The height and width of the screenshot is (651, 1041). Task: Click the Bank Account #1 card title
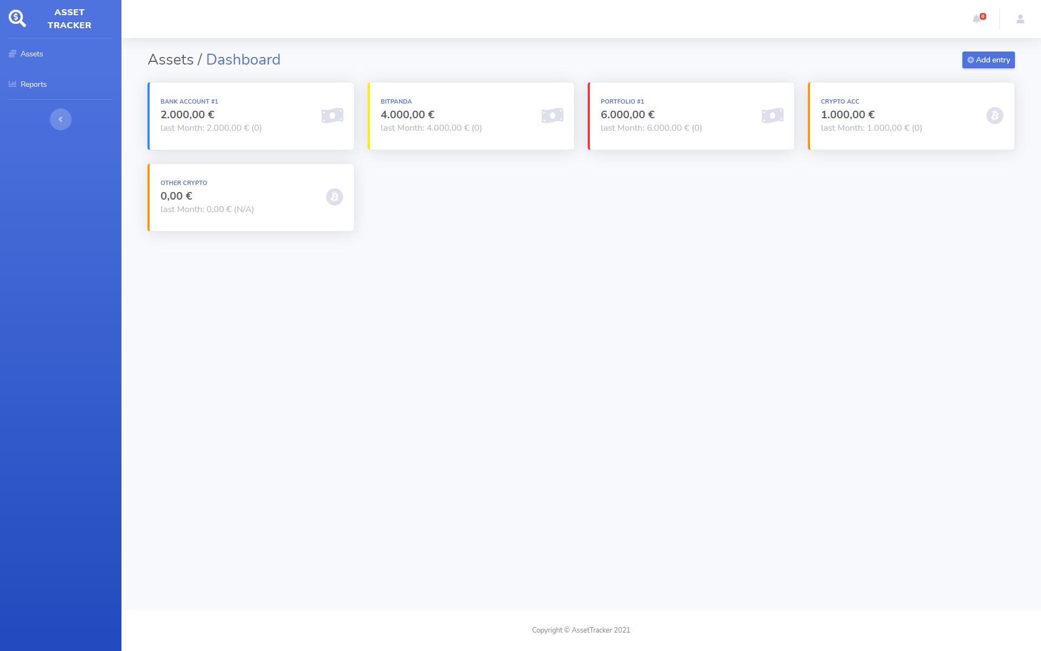[189, 101]
